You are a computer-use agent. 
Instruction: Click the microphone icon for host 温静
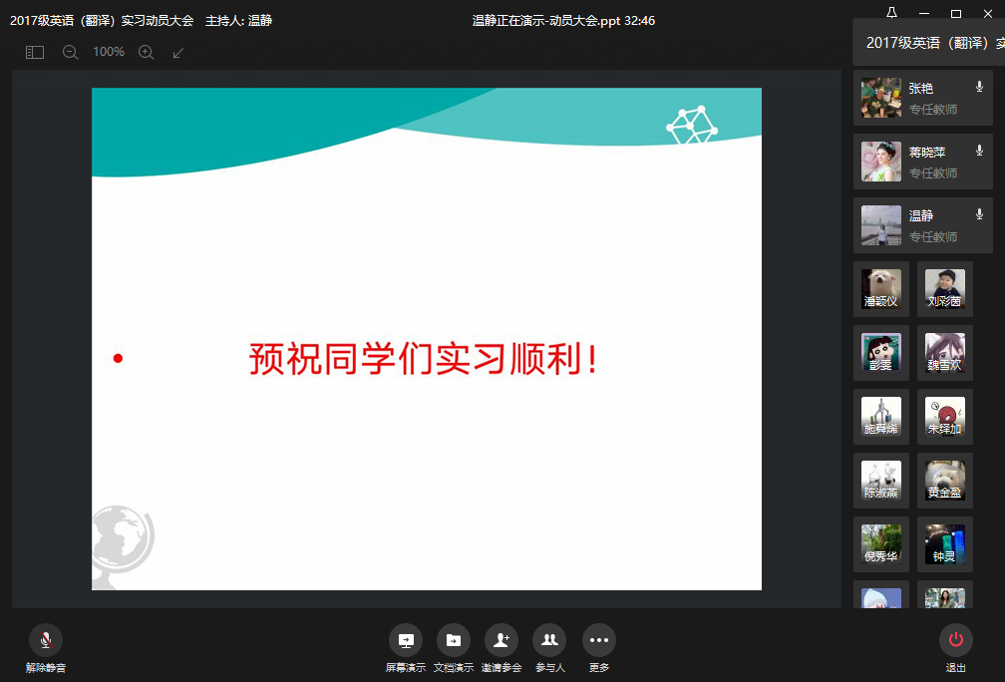coord(979,214)
